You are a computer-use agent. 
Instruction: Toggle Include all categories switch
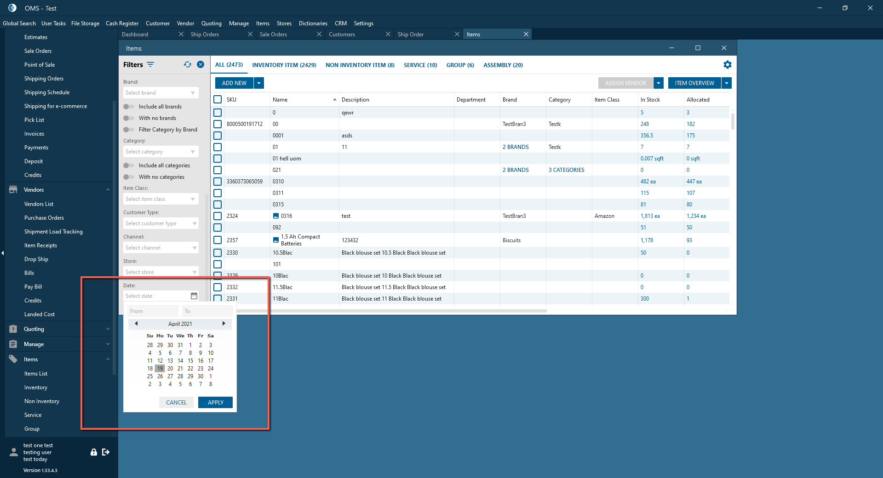pos(129,165)
